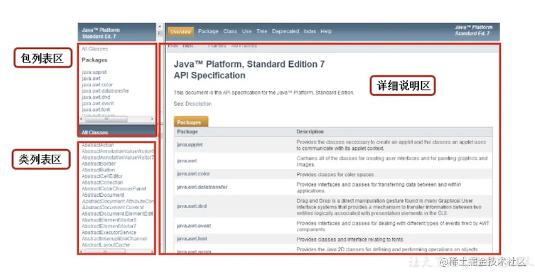535x276 pixels.
Task: Click the scroll-up arrow beside the header
Action: click(x=159, y=26)
